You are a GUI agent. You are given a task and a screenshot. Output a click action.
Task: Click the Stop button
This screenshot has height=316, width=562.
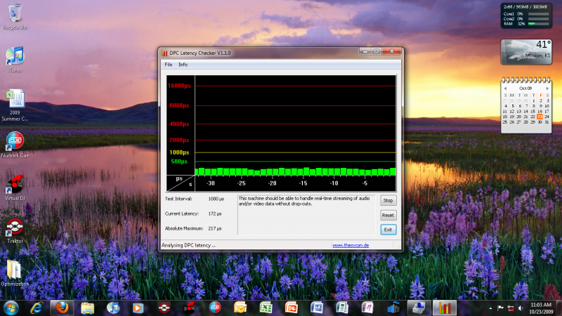coord(388,201)
